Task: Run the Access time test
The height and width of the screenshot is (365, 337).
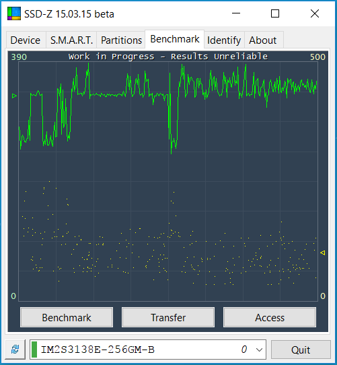Action: 270,317
